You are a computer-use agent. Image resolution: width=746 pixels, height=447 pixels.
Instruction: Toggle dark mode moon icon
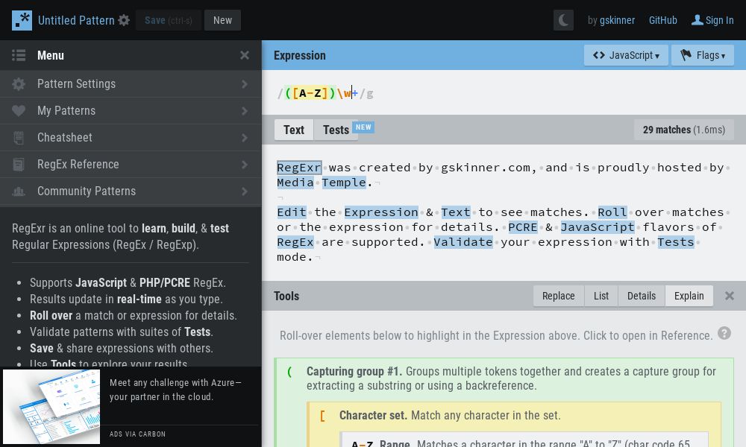tap(563, 20)
